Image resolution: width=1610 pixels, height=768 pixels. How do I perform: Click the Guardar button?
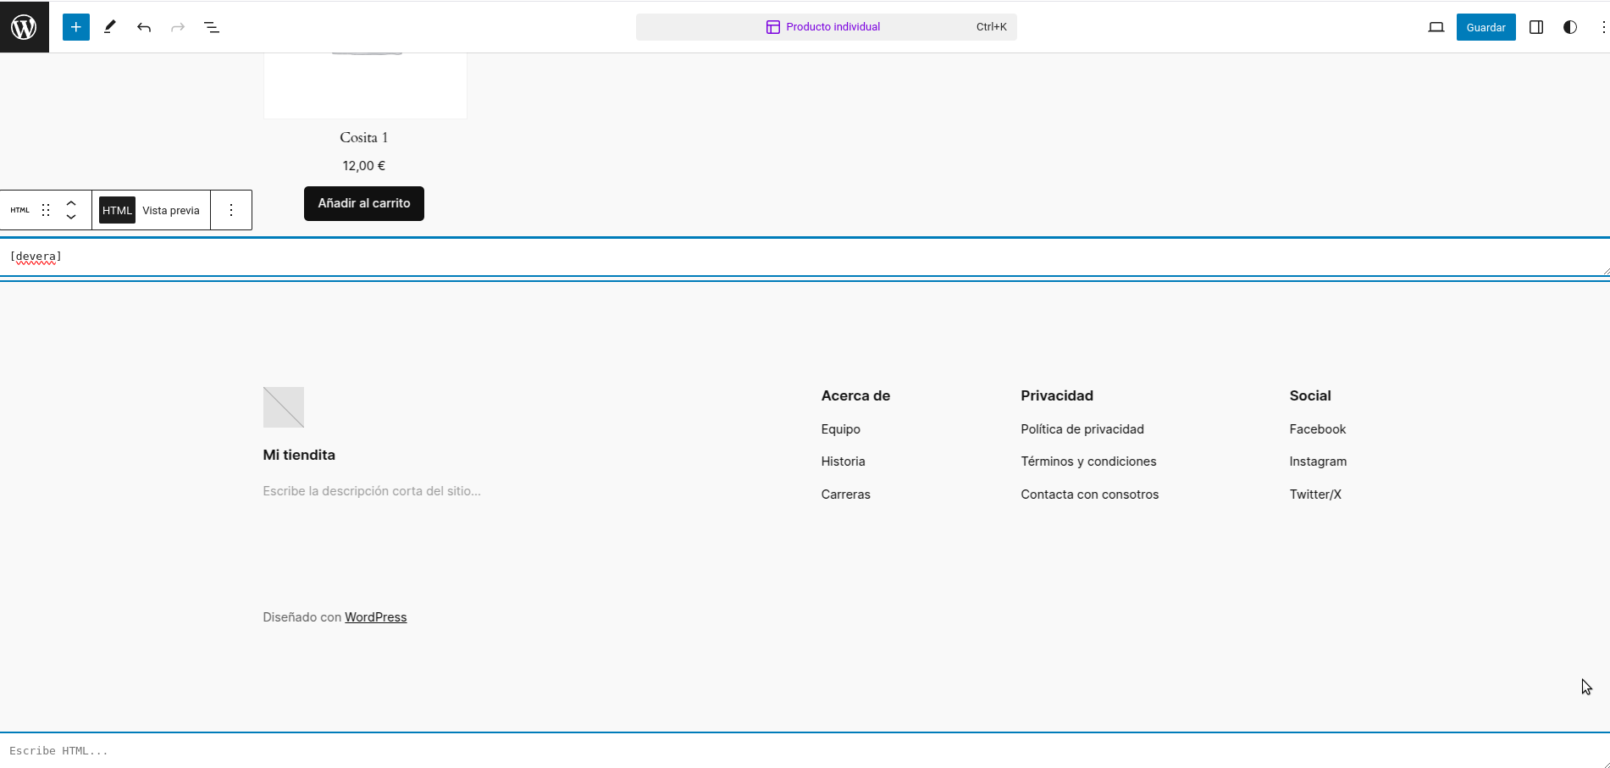(x=1486, y=26)
